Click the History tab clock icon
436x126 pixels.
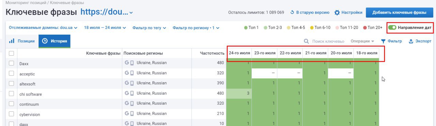click(x=45, y=41)
